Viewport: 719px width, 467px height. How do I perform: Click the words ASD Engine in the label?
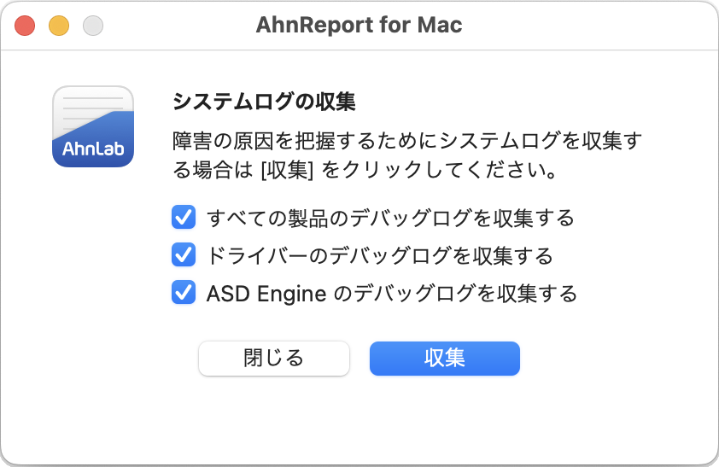pos(266,294)
